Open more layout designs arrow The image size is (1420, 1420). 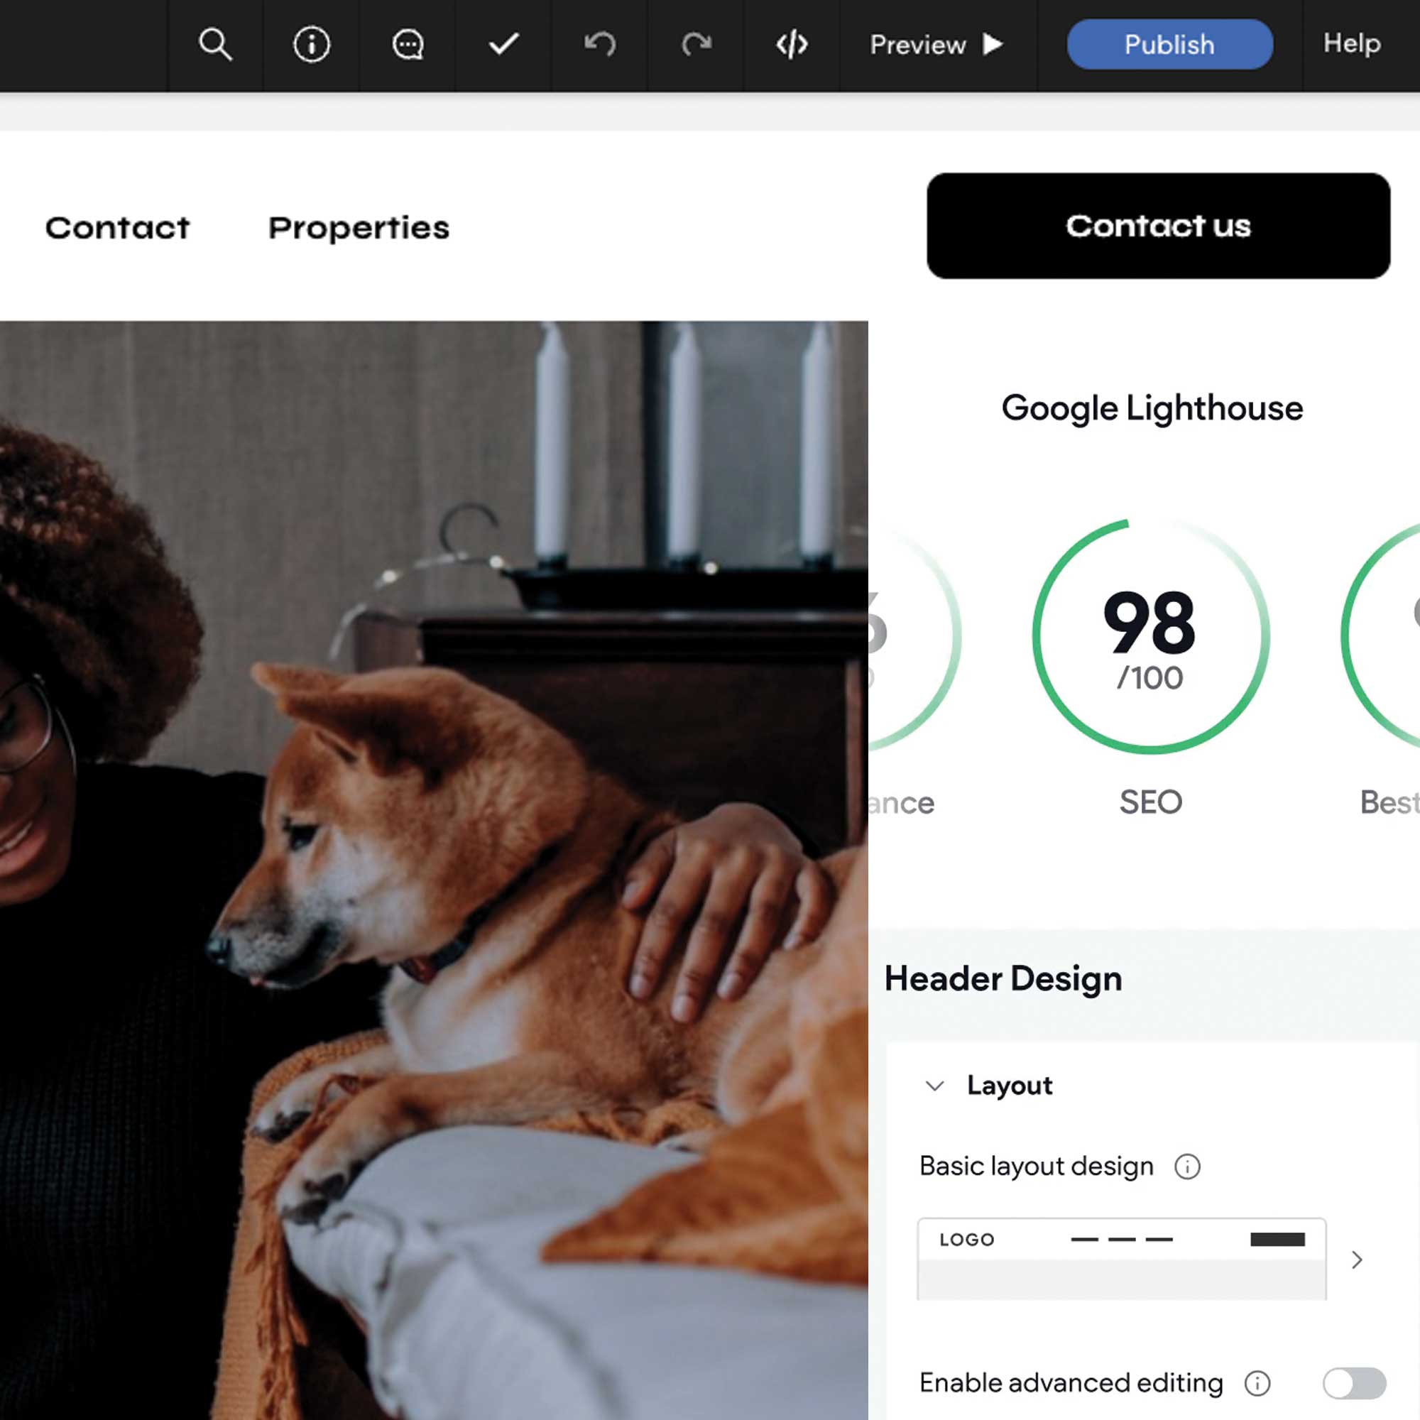[1357, 1260]
